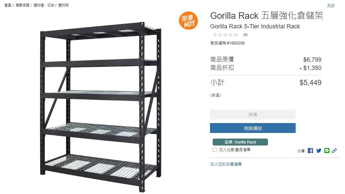Open 置物架 breadcrumb category
This screenshot has height=194, width=345.
click(x=63, y=5)
